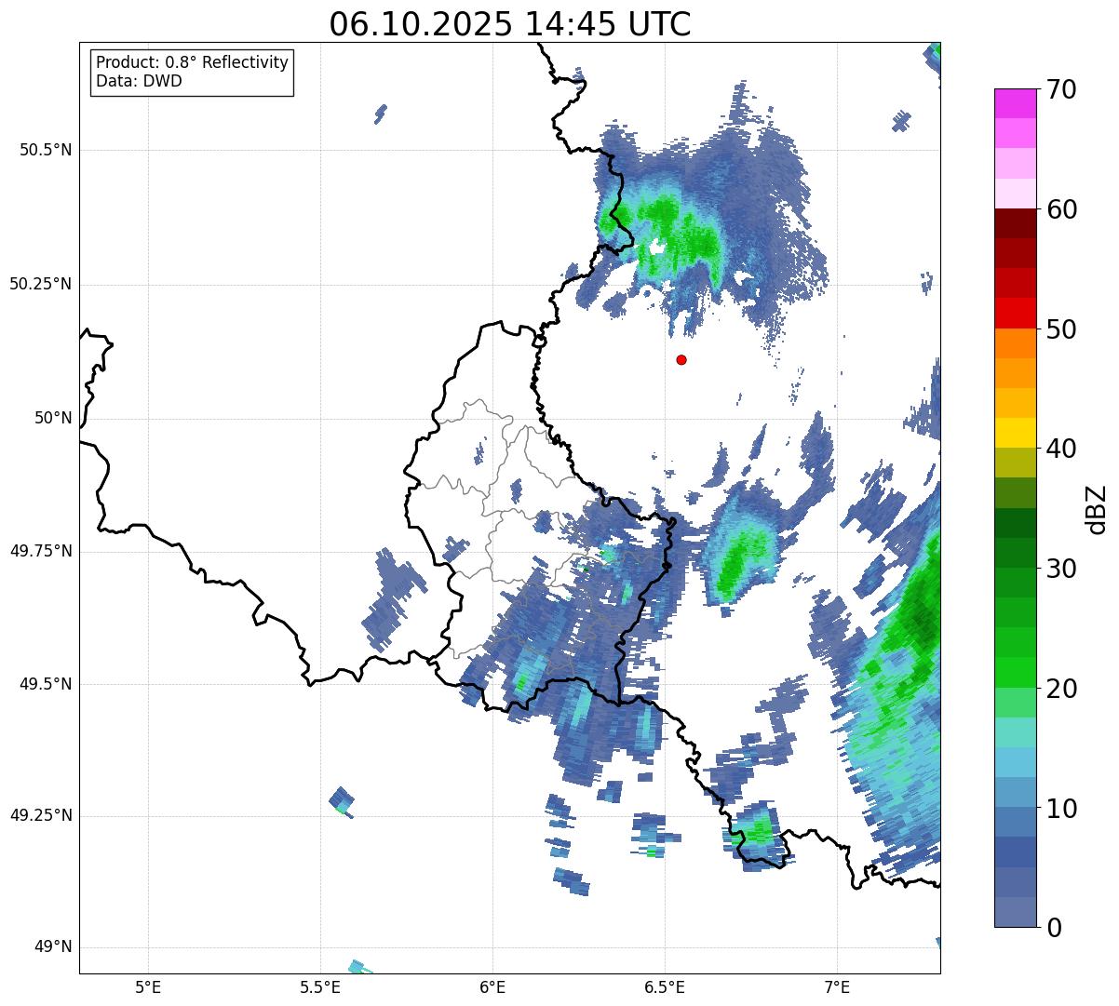Screen dimensions: 1119x1006
Task: Click the colorbar tick label 30
Action: 1061,569
